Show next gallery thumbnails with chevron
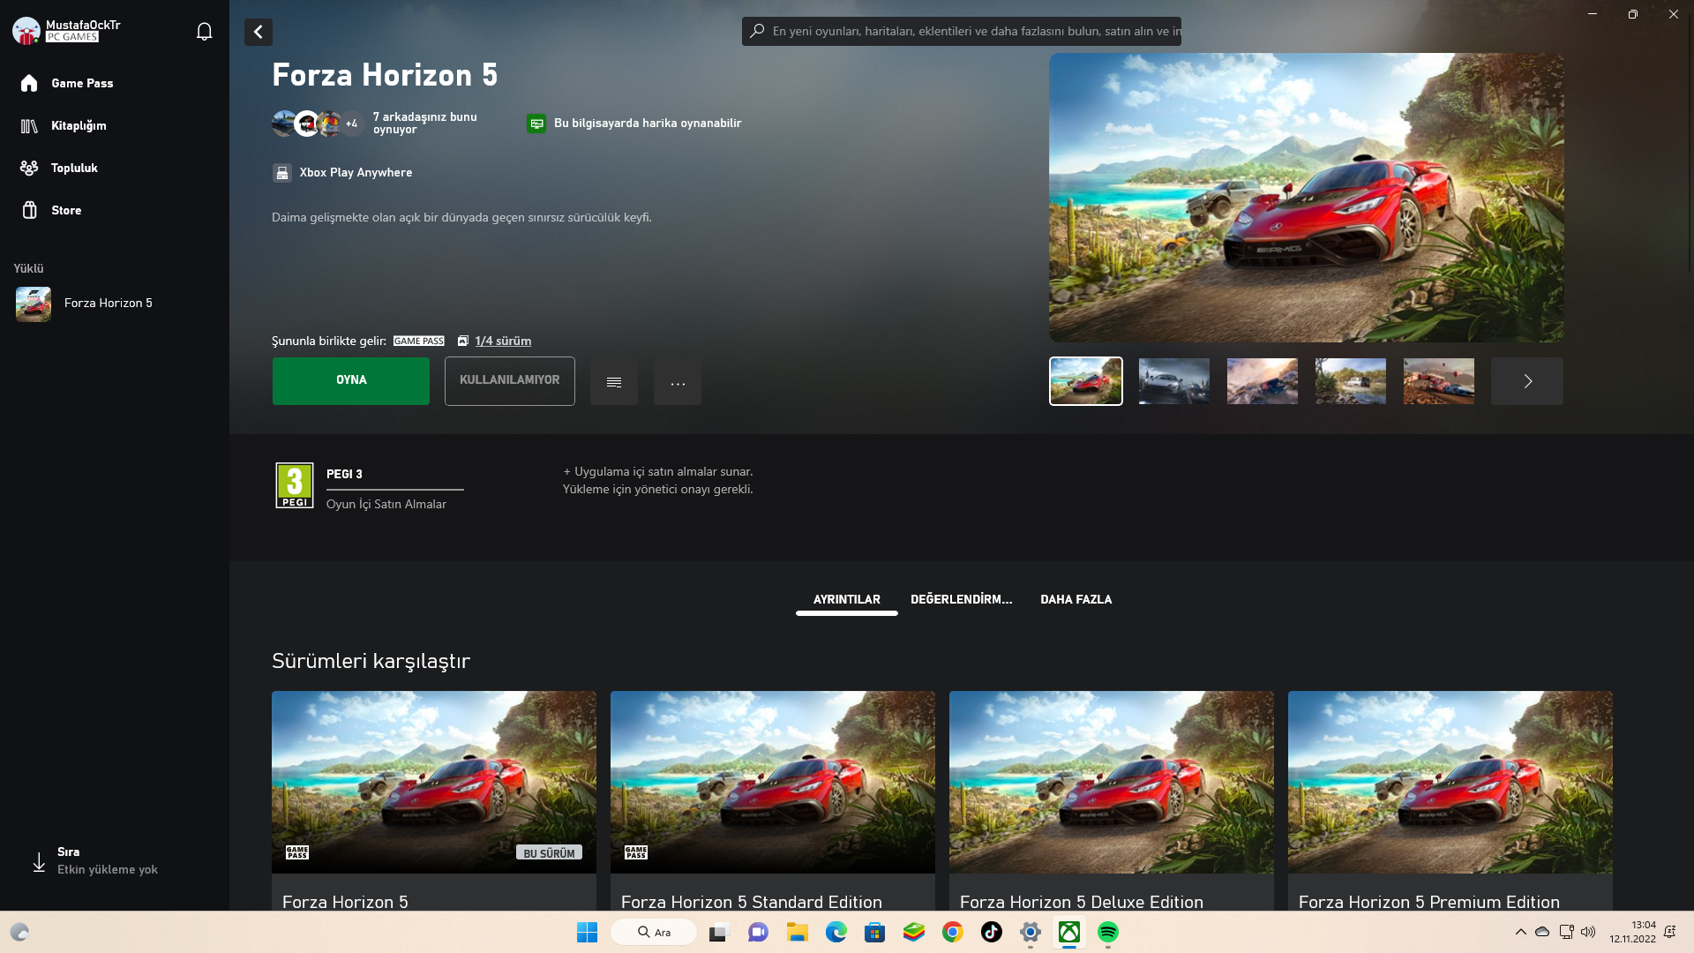Image resolution: width=1694 pixels, height=953 pixels. pos(1527,381)
